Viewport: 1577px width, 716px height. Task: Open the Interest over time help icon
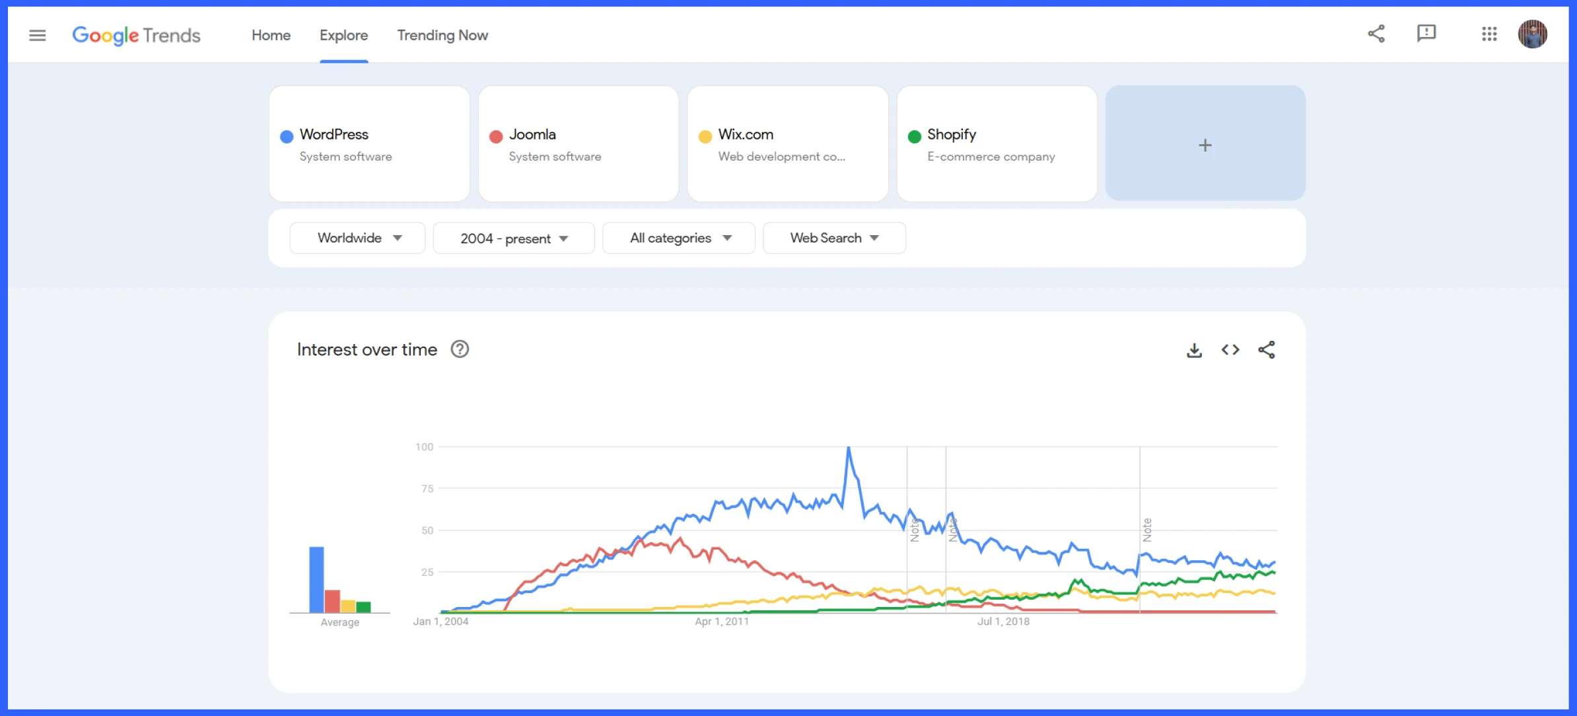click(x=460, y=349)
